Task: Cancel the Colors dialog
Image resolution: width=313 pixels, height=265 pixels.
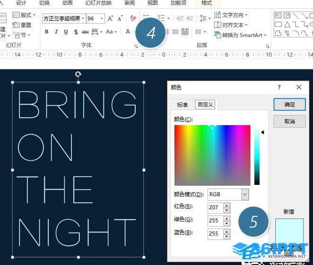Action: click(289, 121)
